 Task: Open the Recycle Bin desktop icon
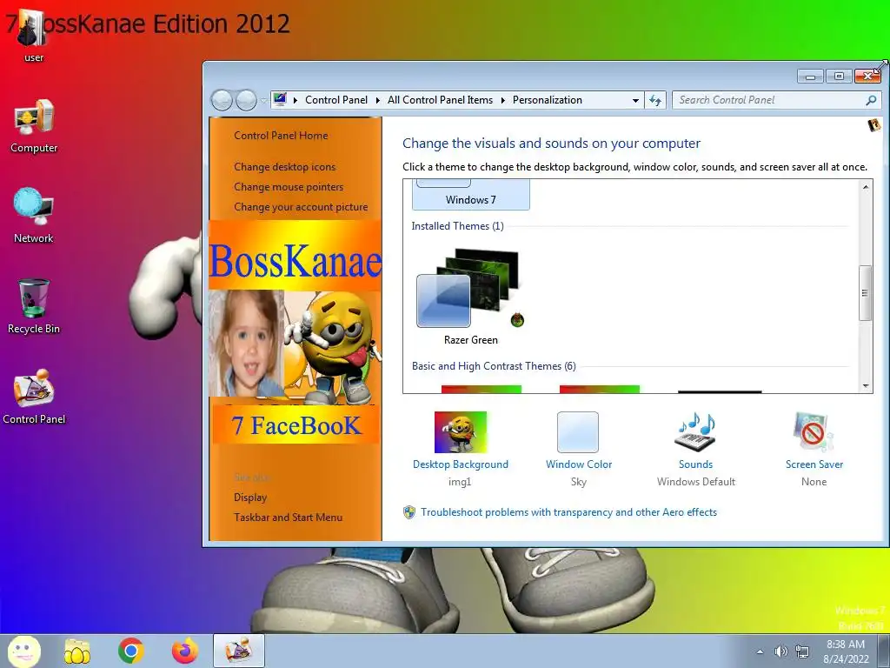[34, 307]
